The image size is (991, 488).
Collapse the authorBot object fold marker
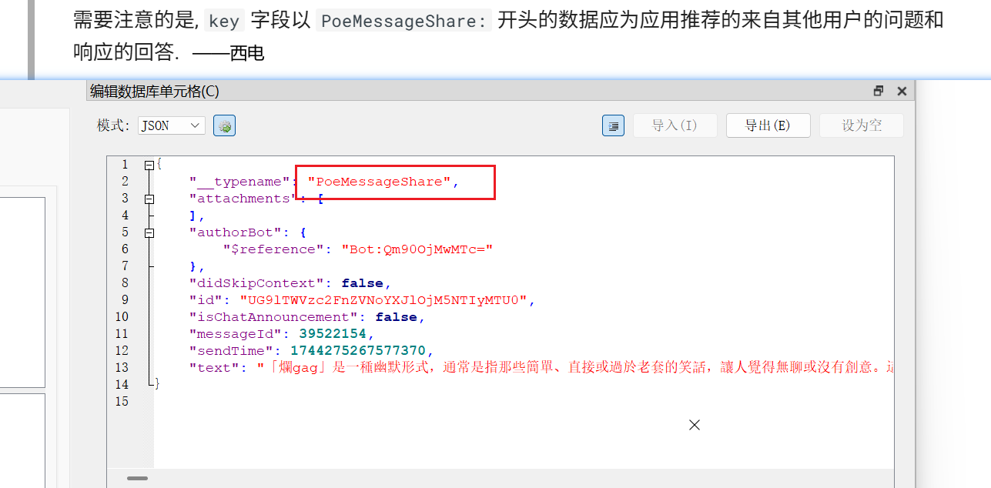149,232
